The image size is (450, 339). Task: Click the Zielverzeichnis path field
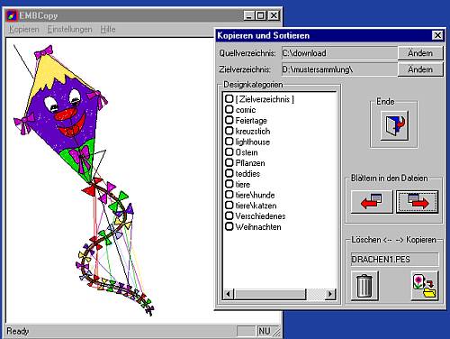339,69
